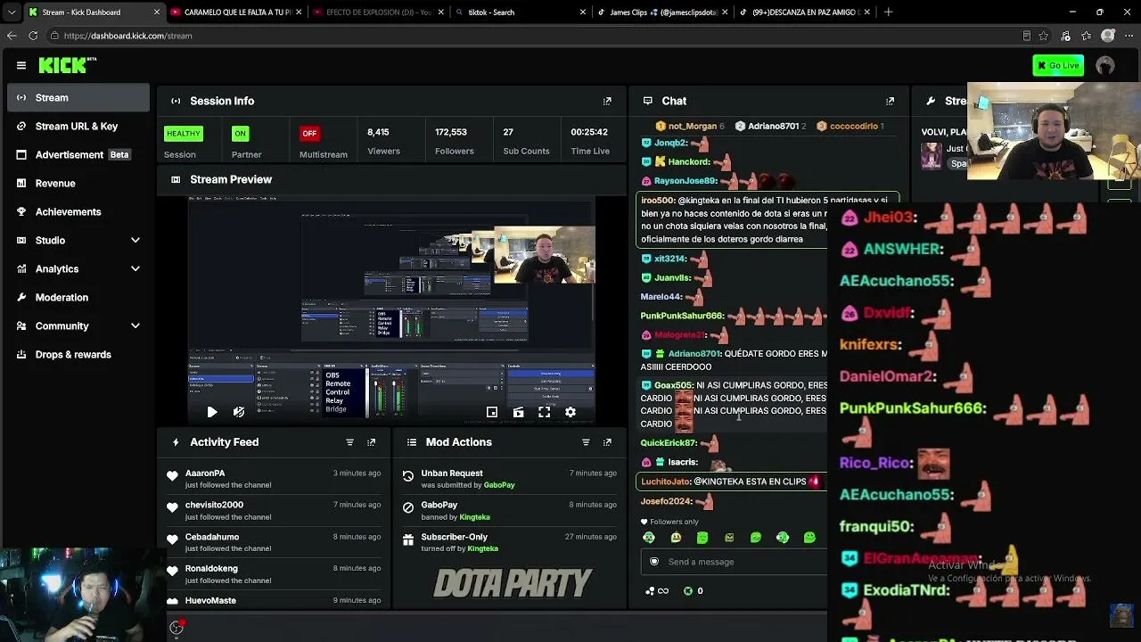Viewport: 1141px width, 642px height.
Task: Click the Followers only chat mode indicator
Action: [669, 522]
